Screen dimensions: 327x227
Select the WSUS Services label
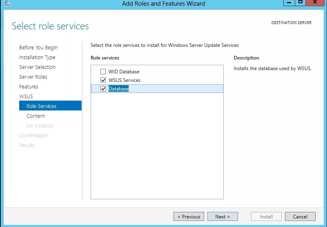point(124,80)
